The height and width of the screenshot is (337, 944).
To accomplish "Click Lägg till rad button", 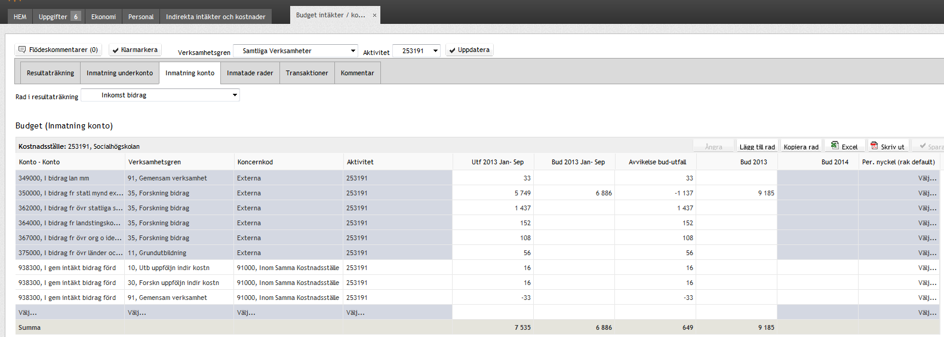I will click(x=757, y=146).
